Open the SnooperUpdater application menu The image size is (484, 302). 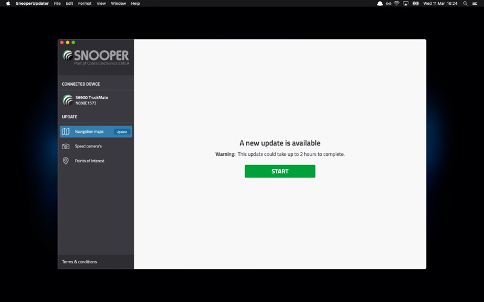(32, 4)
